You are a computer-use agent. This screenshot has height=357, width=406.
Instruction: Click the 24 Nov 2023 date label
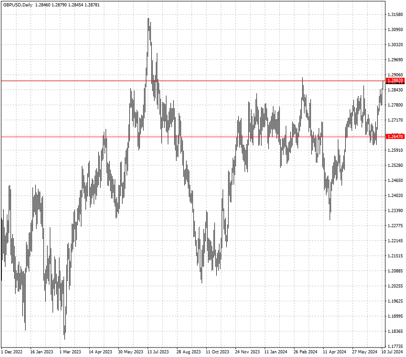[247, 352]
